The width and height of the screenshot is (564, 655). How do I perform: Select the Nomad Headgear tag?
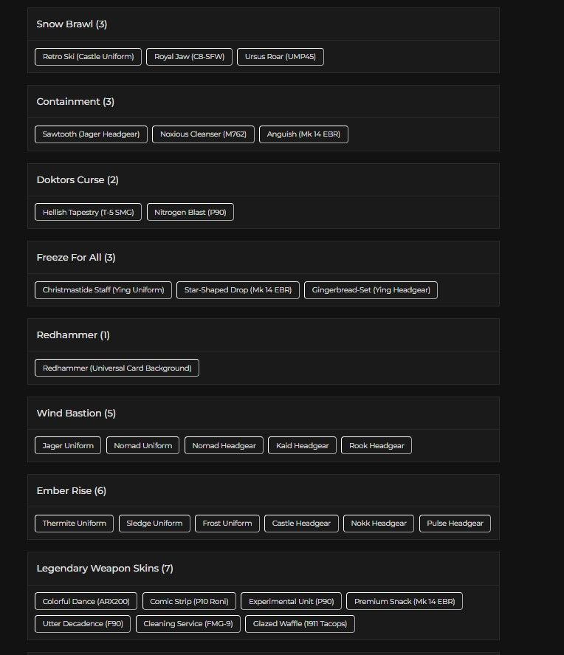pos(224,445)
